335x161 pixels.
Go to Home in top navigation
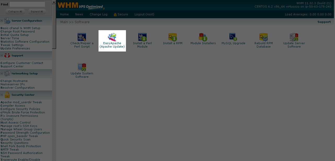coord(64,14)
